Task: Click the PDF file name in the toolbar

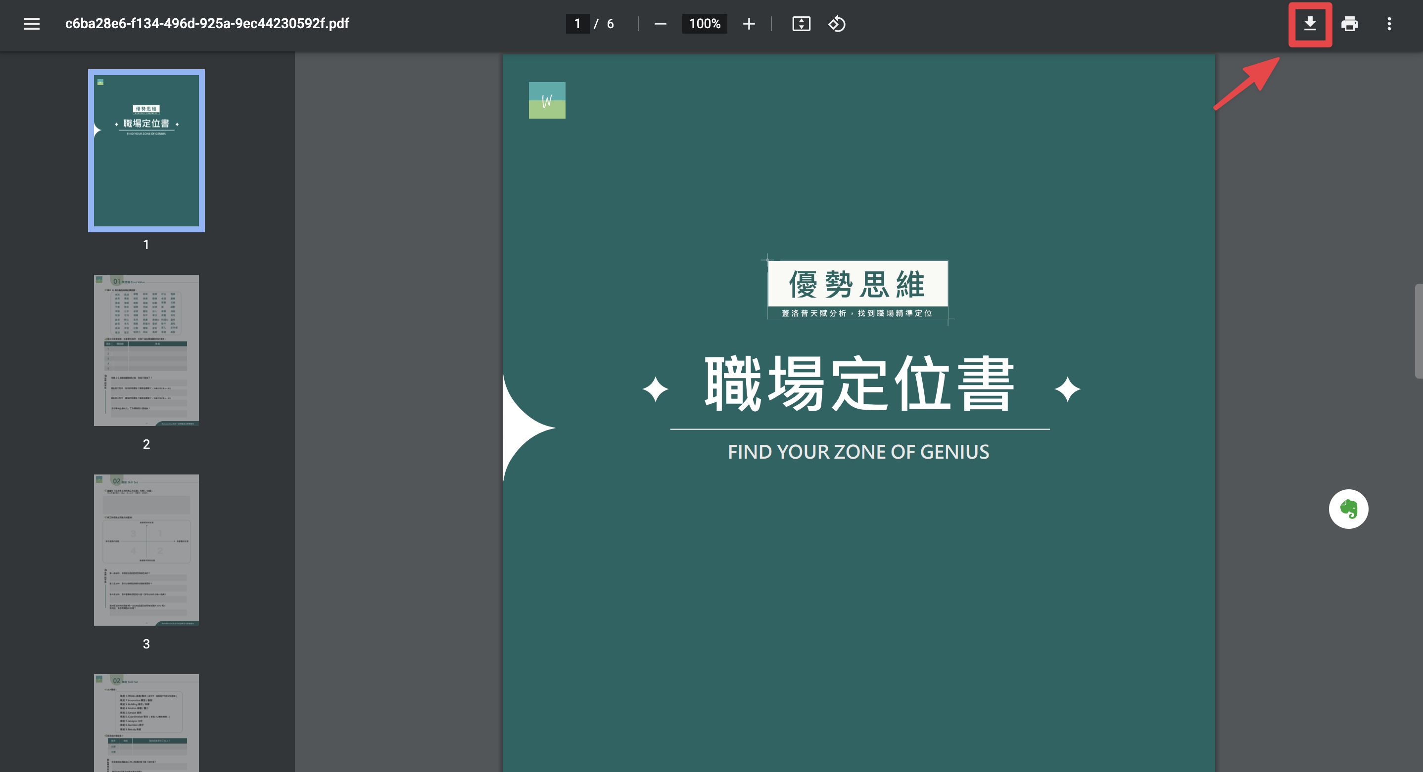Action: [x=207, y=24]
